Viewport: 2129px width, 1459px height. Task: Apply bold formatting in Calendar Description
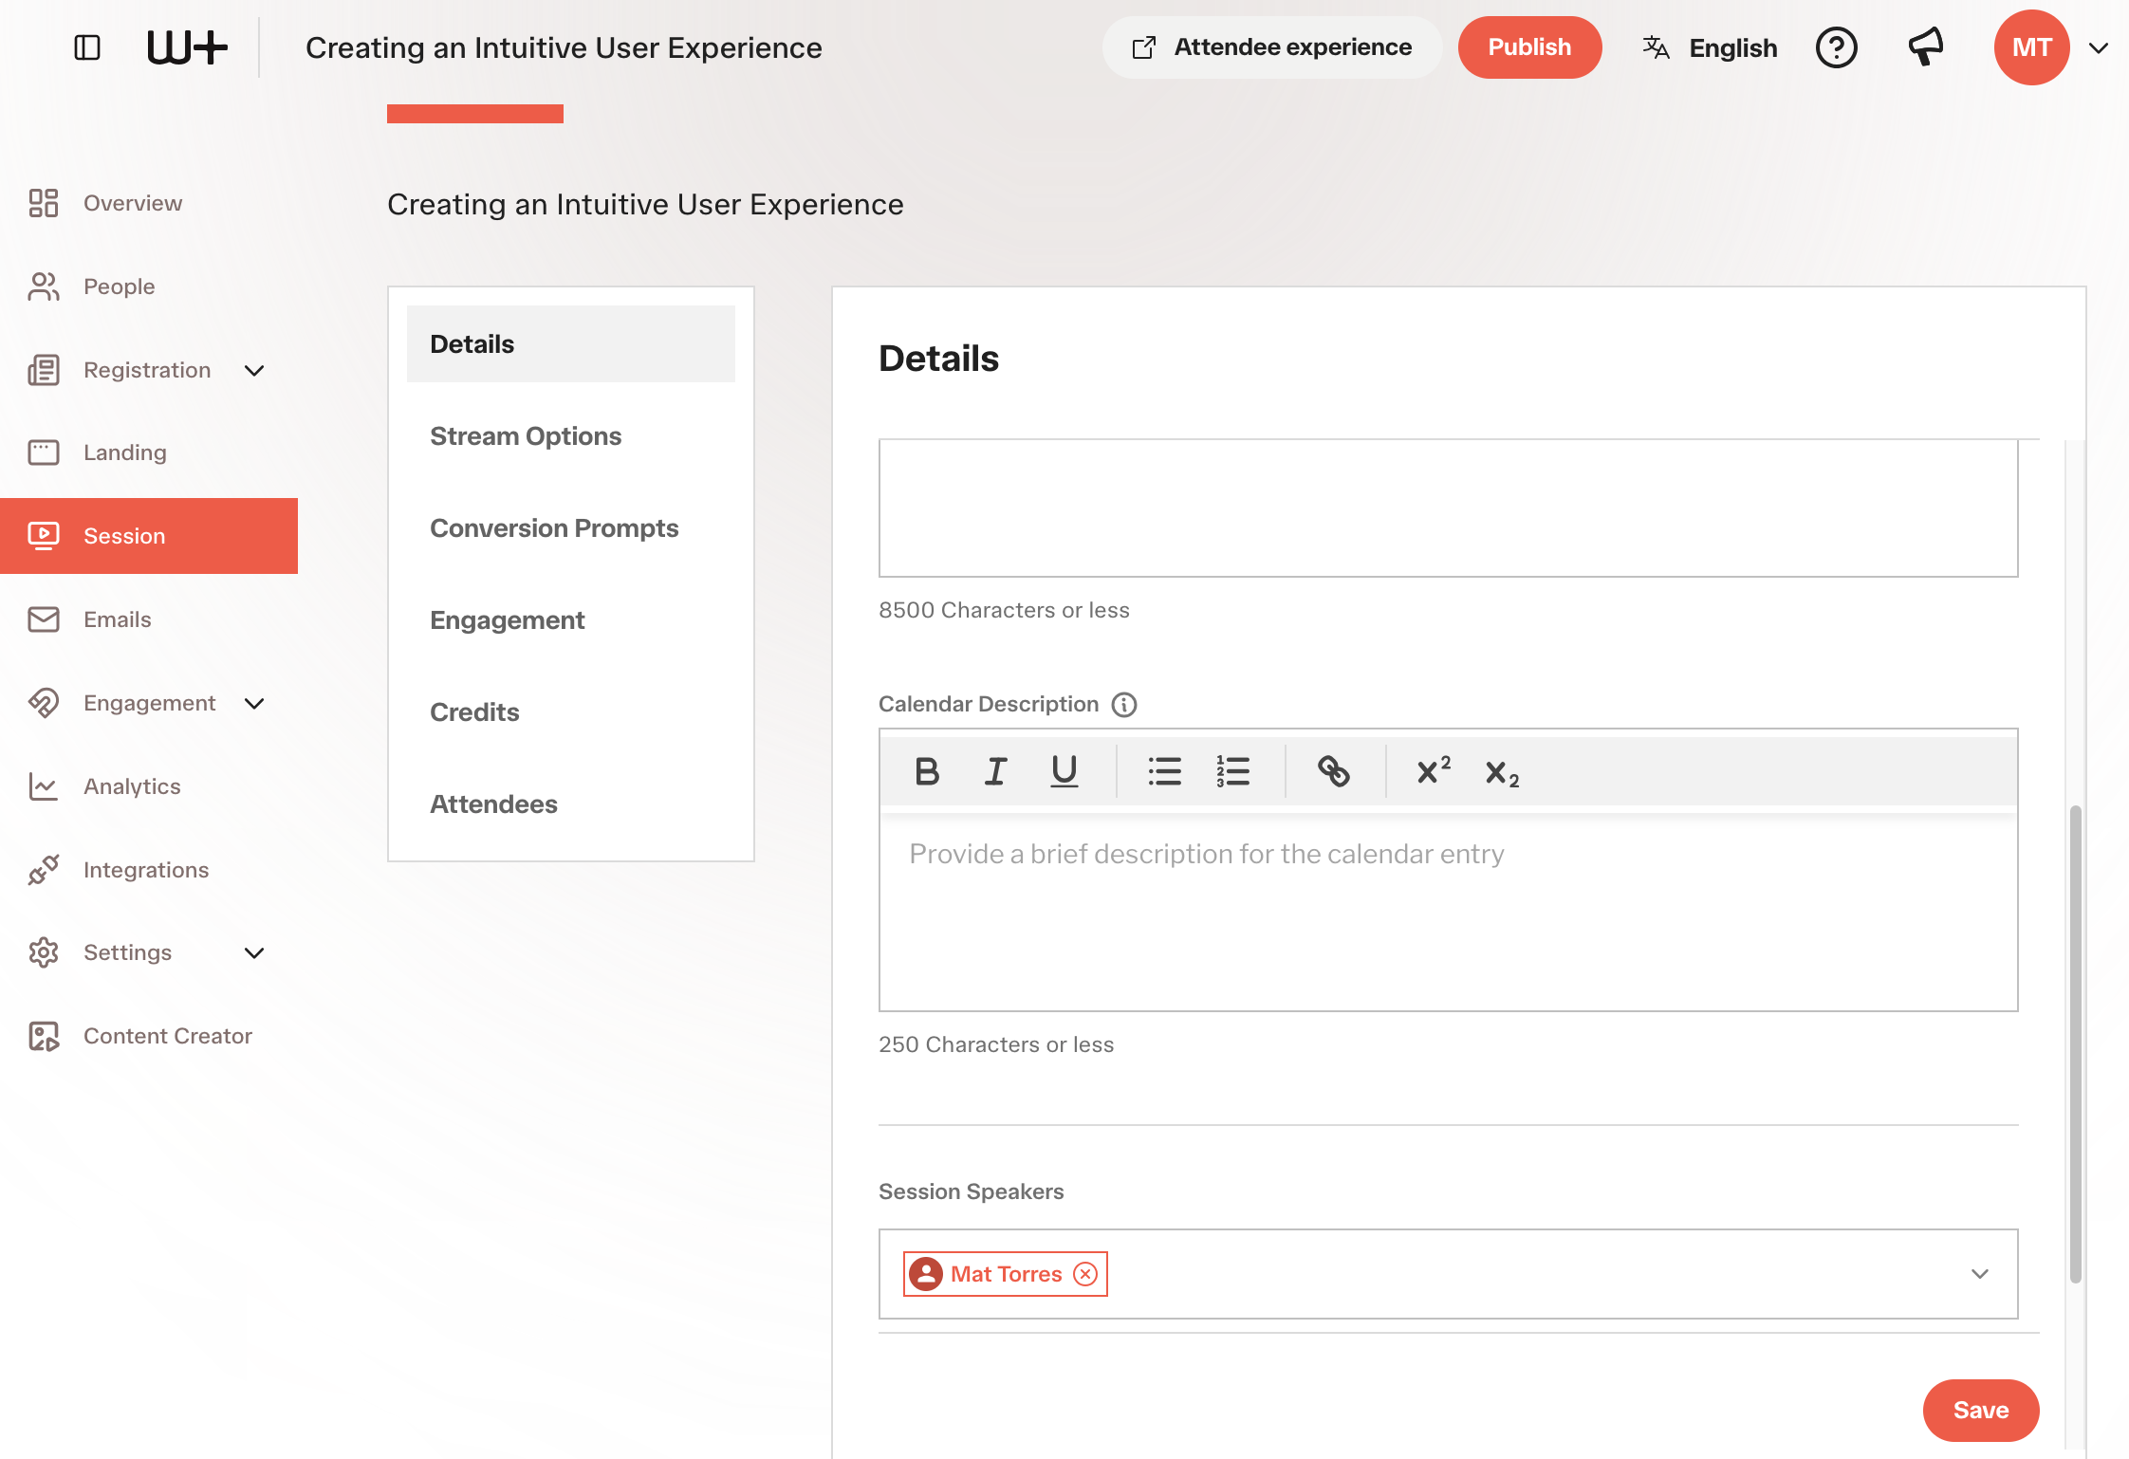click(x=927, y=771)
